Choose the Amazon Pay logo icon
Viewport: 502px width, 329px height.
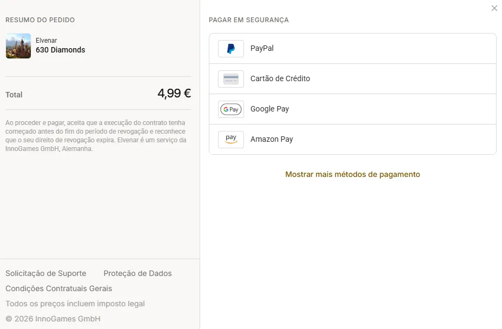[x=231, y=140]
